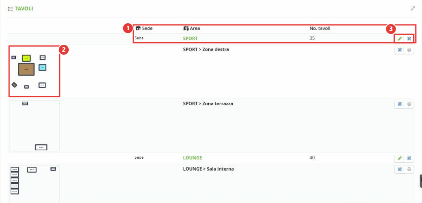Select the yellow-green table in Zona destra plan

(x=26, y=58)
